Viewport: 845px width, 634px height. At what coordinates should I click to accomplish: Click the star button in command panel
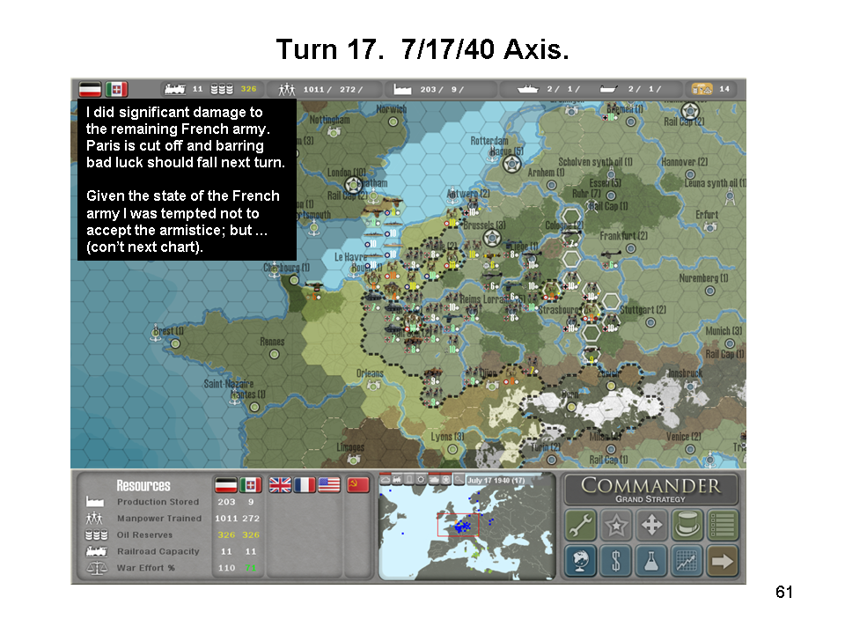pos(616,526)
